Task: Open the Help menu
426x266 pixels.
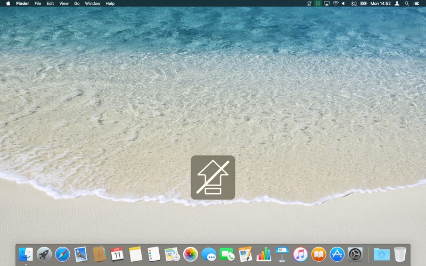Action: (x=110, y=4)
